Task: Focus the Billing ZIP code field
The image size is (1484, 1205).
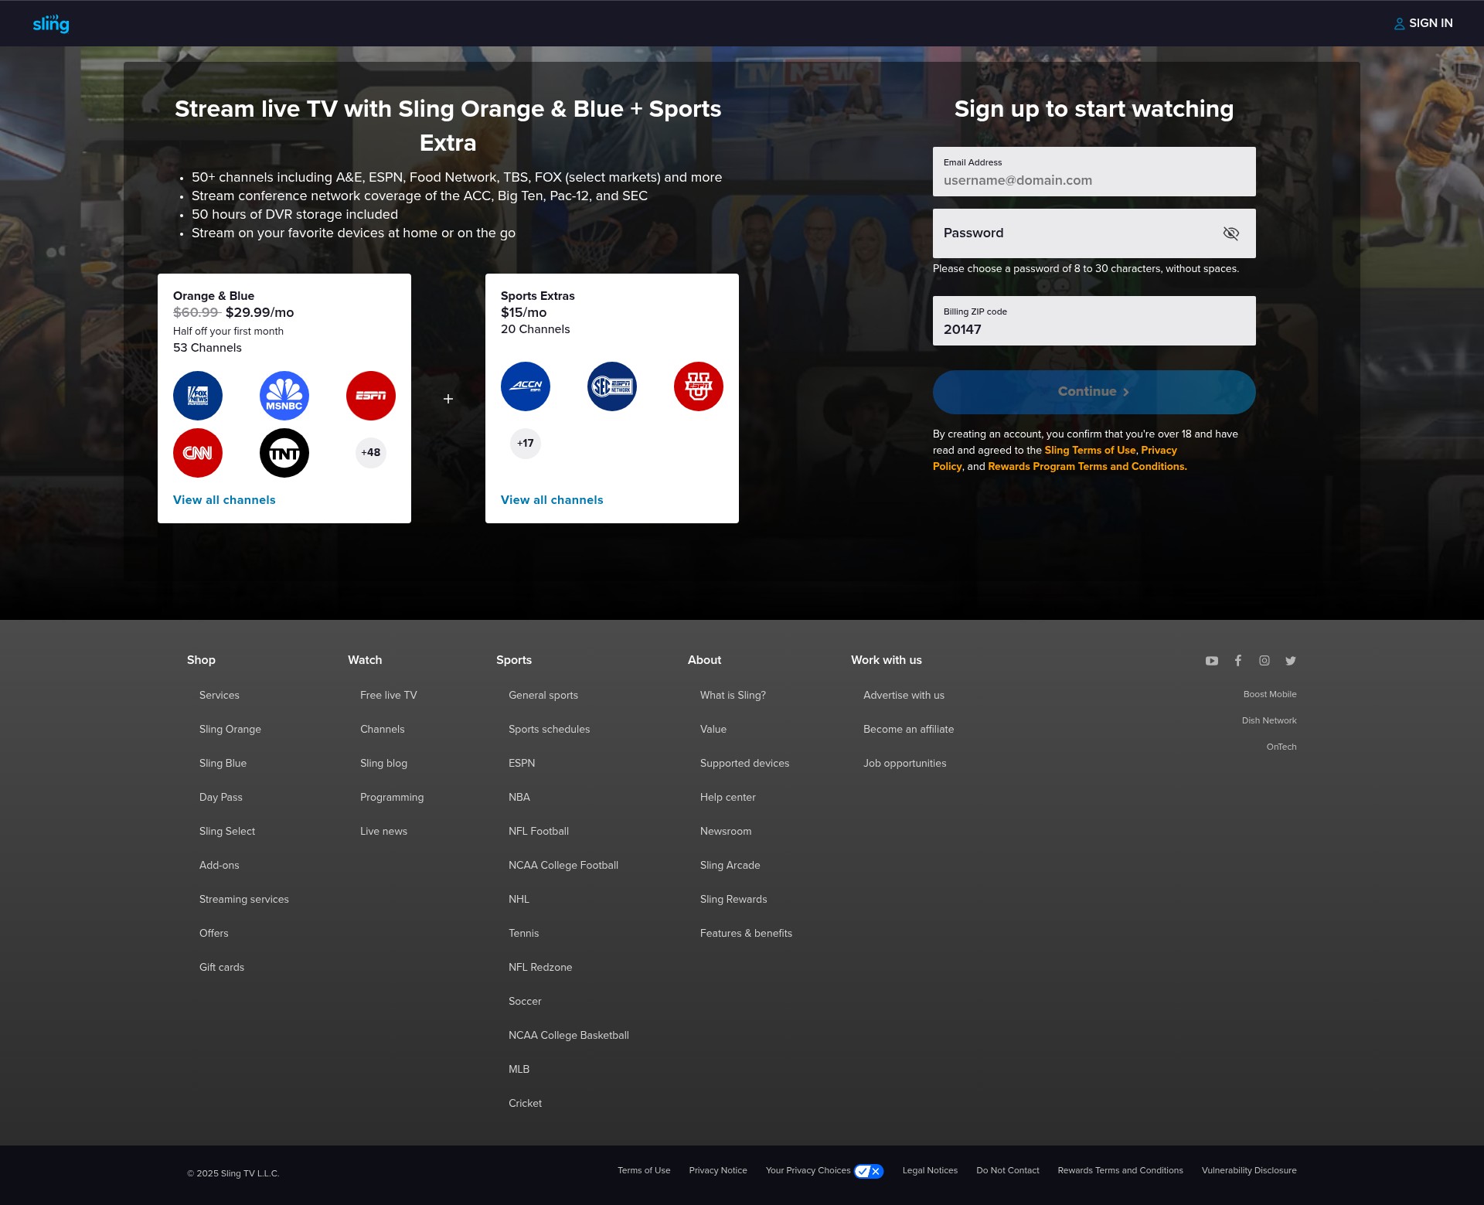Action: 1094,321
